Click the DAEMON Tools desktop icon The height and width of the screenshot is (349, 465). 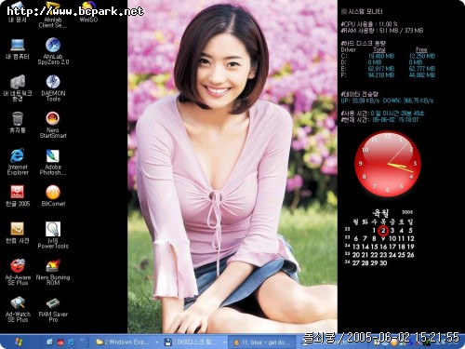point(53,88)
